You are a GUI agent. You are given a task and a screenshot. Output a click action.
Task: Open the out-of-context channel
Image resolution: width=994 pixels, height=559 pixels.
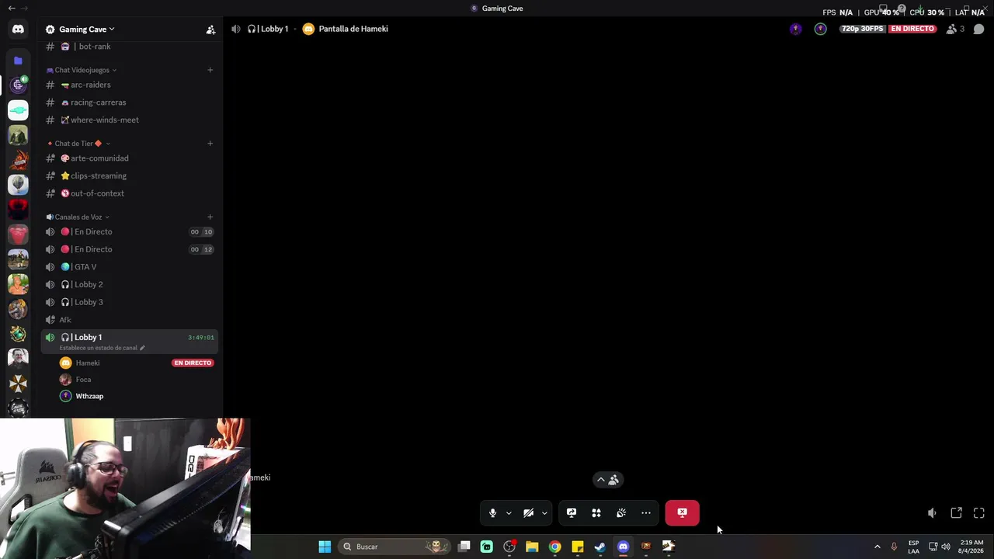[130, 193]
